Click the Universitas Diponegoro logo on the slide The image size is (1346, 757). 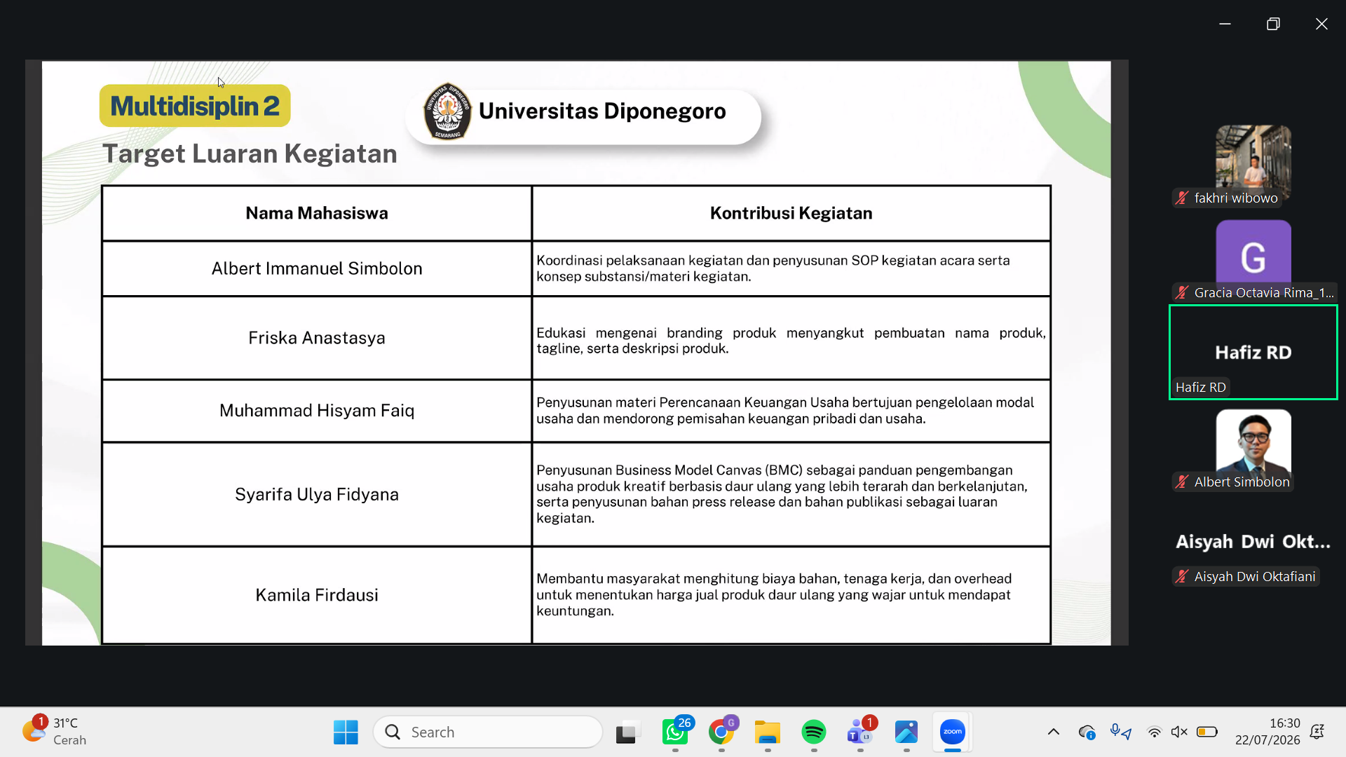click(x=447, y=111)
